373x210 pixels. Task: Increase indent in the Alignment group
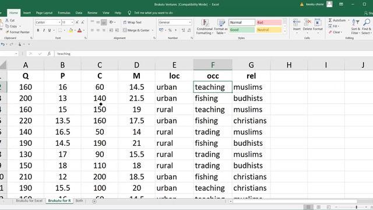[x=117, y=30]
